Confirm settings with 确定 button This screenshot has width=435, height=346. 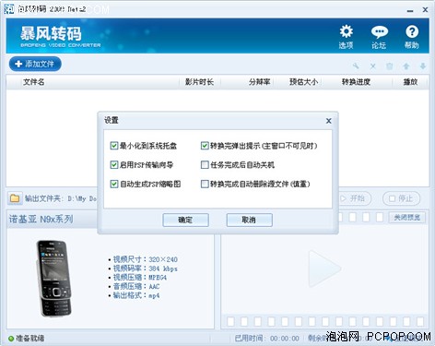click(x=185, y=220)
